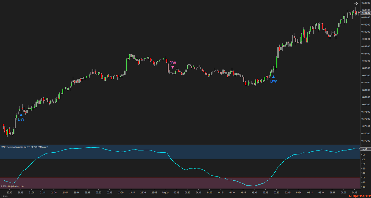Screen dimensions: 371x198
Task: Click the right-arrow scroll icon above the chart
Action: [356, 4]
